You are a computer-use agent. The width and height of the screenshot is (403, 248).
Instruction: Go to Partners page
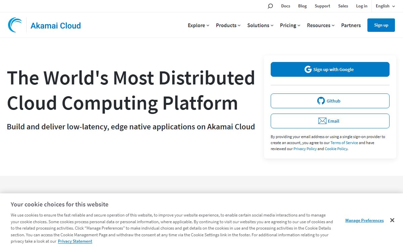coord(351,25)
